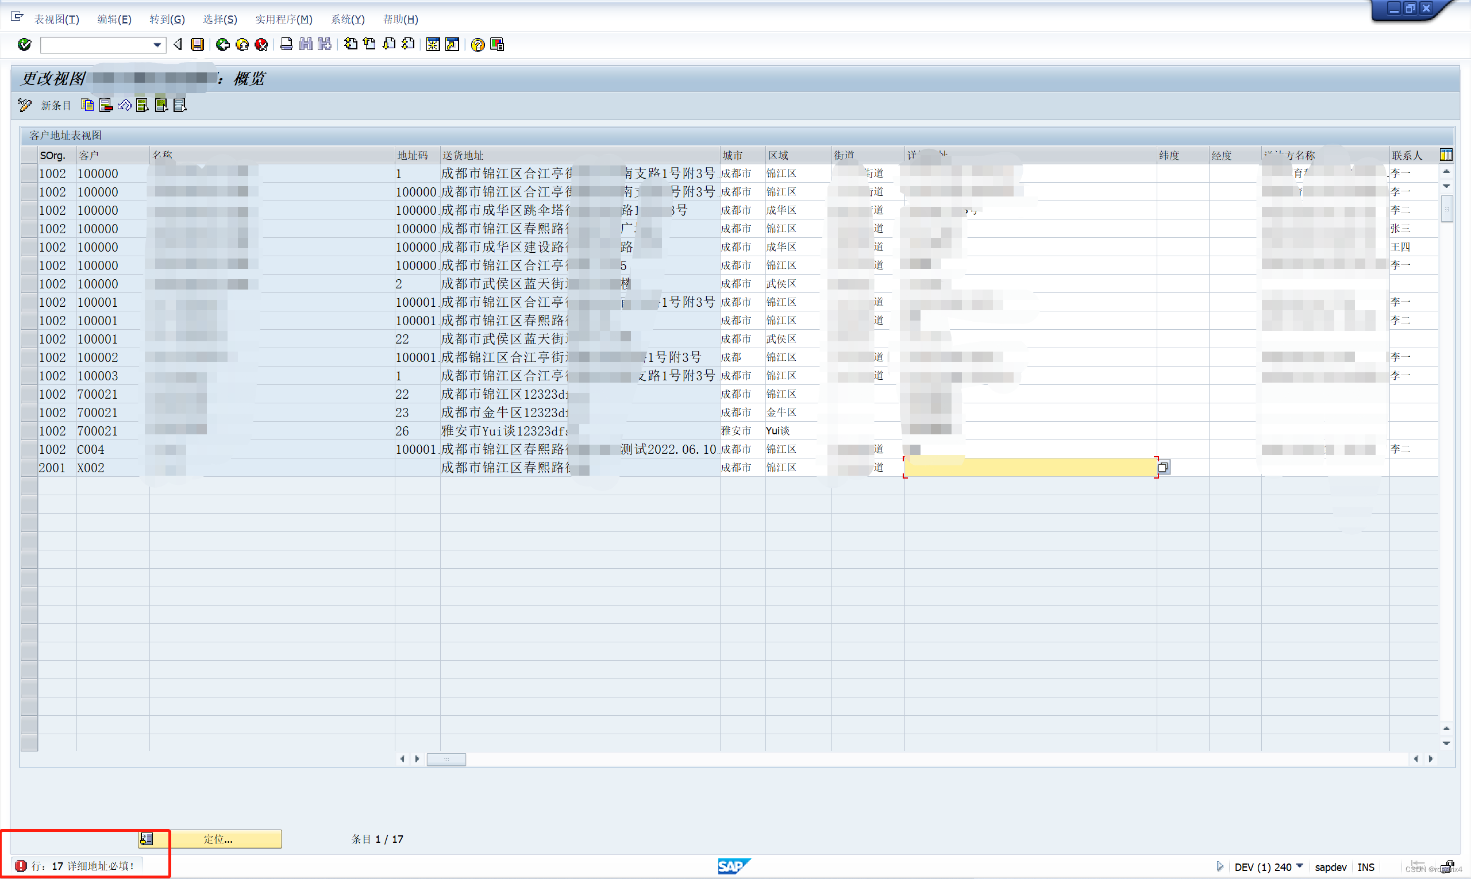The height and width of the screenshot is (879, 1471).
Task: Select row selector for customer 100002
Action: [29, 357]
